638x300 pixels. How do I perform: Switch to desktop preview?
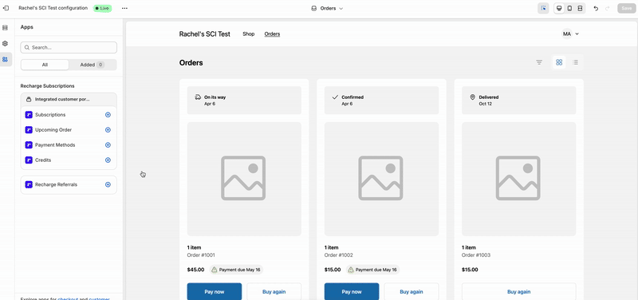(x=559, y=8)
